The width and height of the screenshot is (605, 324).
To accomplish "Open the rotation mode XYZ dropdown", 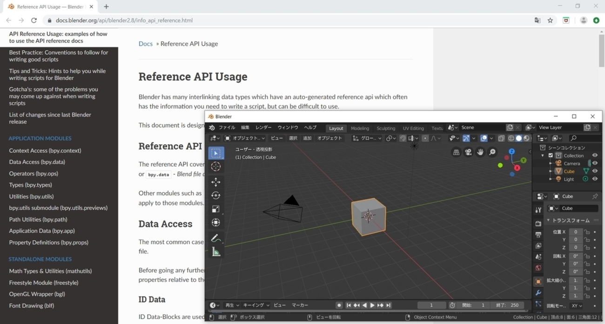I will [x=577, y=306].
